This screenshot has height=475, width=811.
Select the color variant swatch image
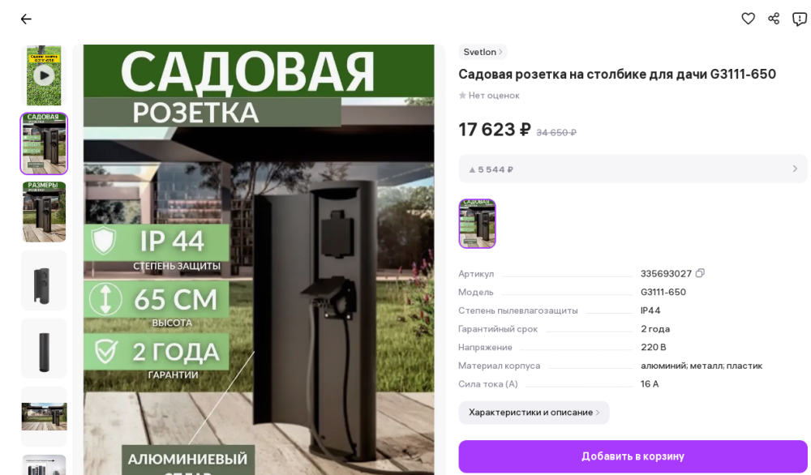tap(478, 223)
